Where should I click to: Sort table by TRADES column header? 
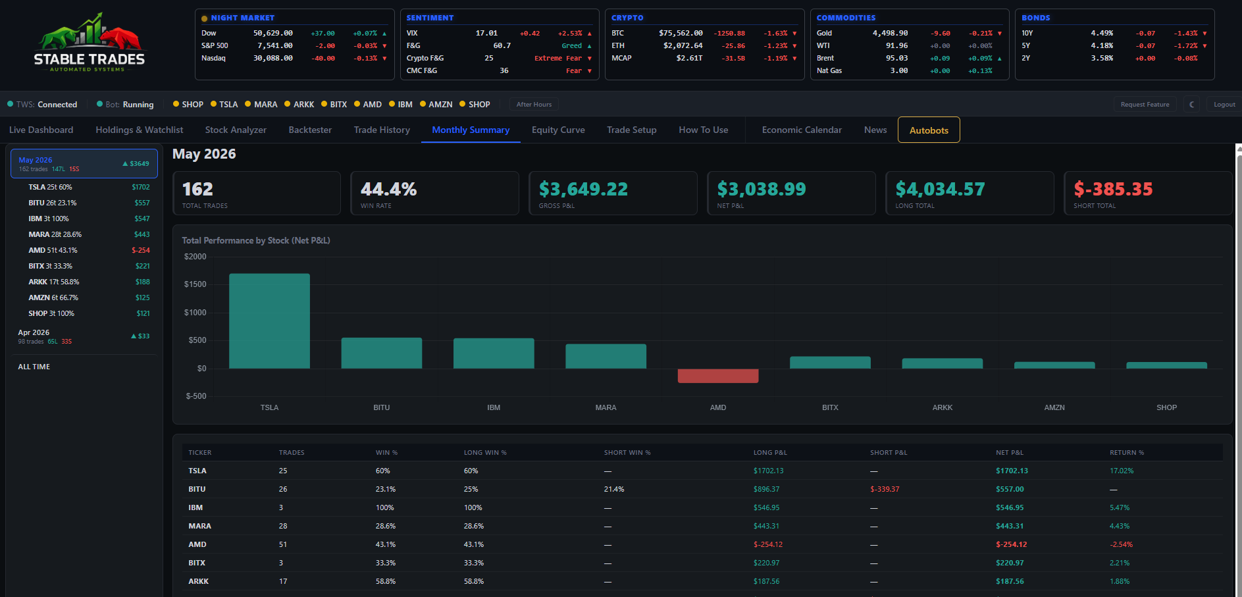(x=292, y=453)
